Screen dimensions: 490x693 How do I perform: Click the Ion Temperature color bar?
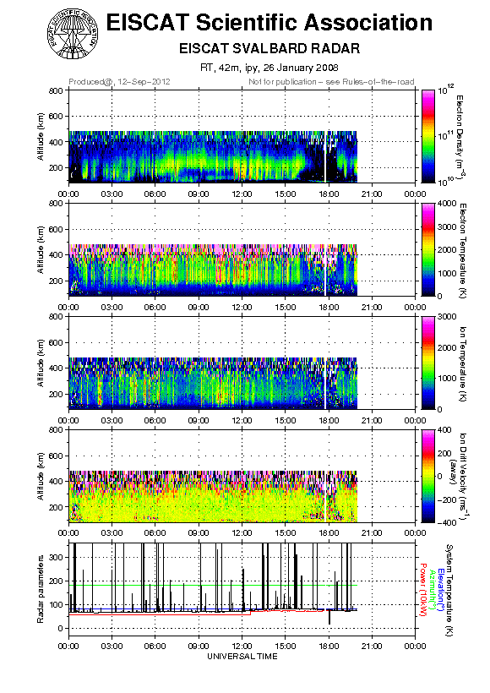(x=428, y=363)
